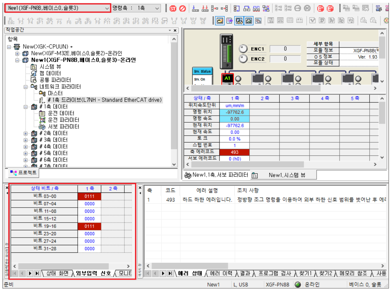
Task: Click the F5 command shortcut toolbar icon
Action: point(59,20)
